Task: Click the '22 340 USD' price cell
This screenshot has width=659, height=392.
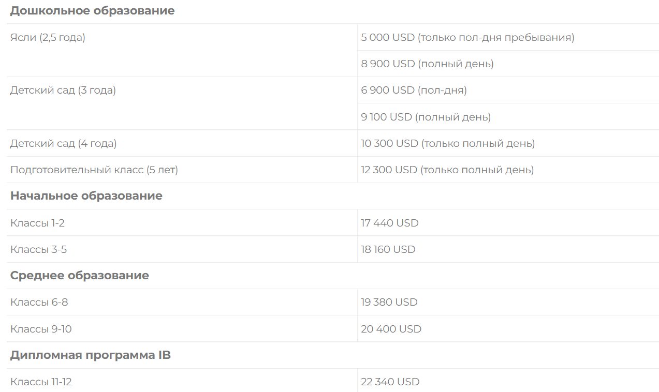Action: (390, 382)
